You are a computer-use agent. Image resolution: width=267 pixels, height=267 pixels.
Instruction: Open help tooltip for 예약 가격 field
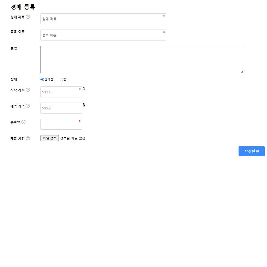click(28, 106)
